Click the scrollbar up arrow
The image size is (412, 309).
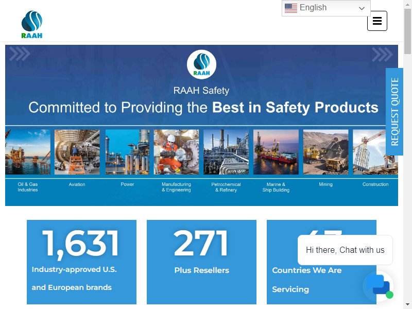pos(407,4)
